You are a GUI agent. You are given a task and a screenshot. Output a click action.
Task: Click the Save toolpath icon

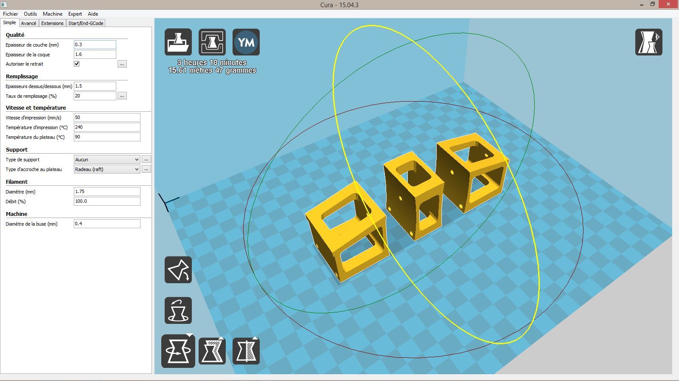click(212, 42)
